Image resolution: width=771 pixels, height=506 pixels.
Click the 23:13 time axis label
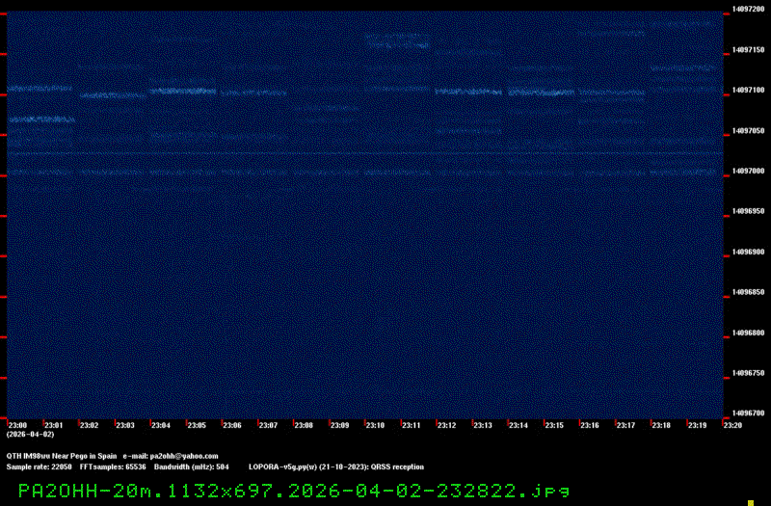(483, 425)
